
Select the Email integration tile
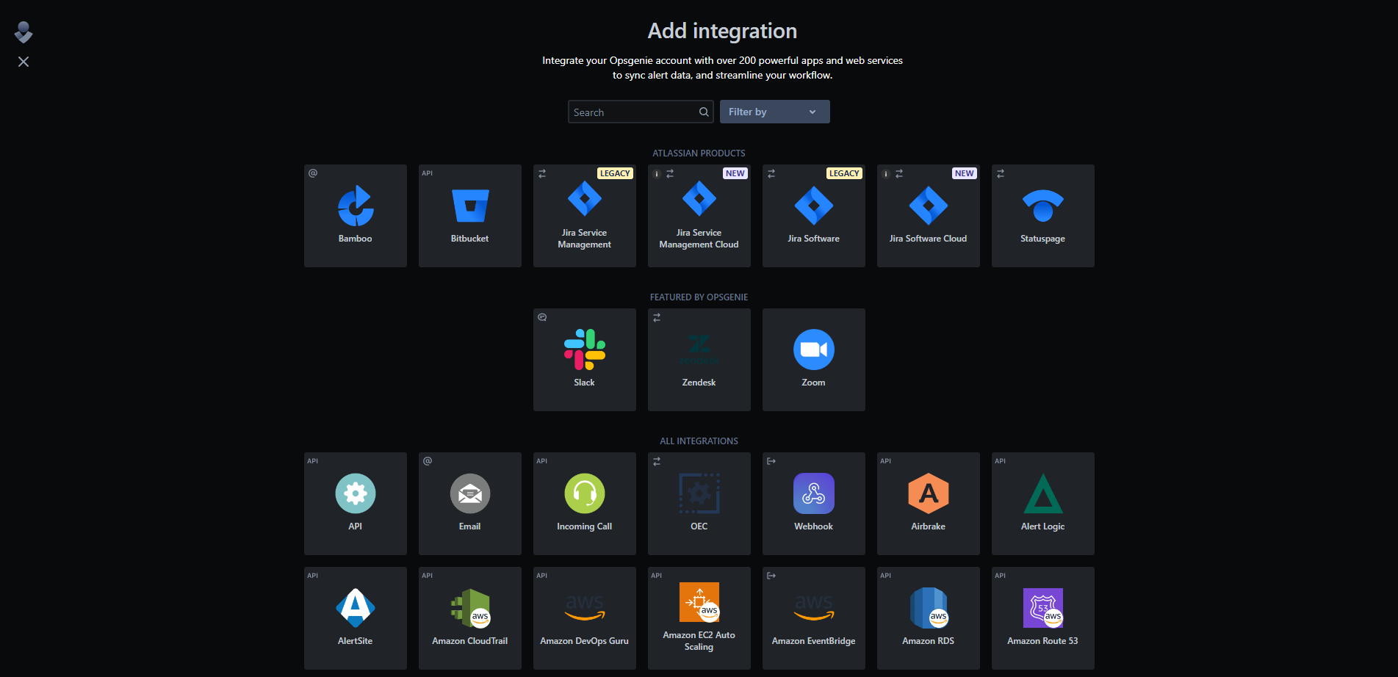(x=469, y=493)
